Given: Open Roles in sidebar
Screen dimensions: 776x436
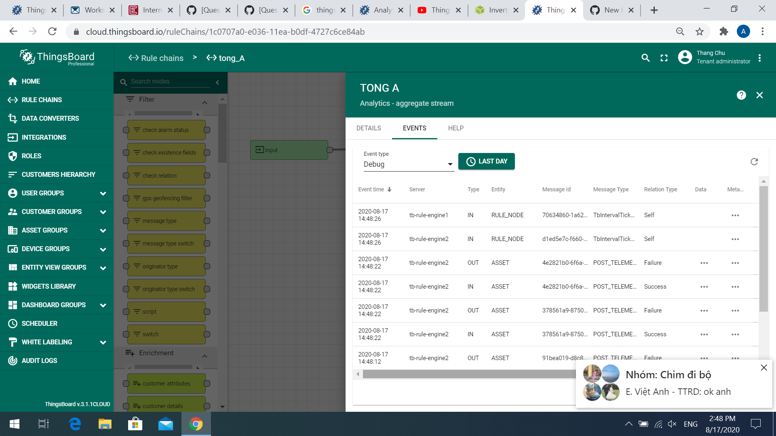Looking at the screenshot, I should click(57, 156).
